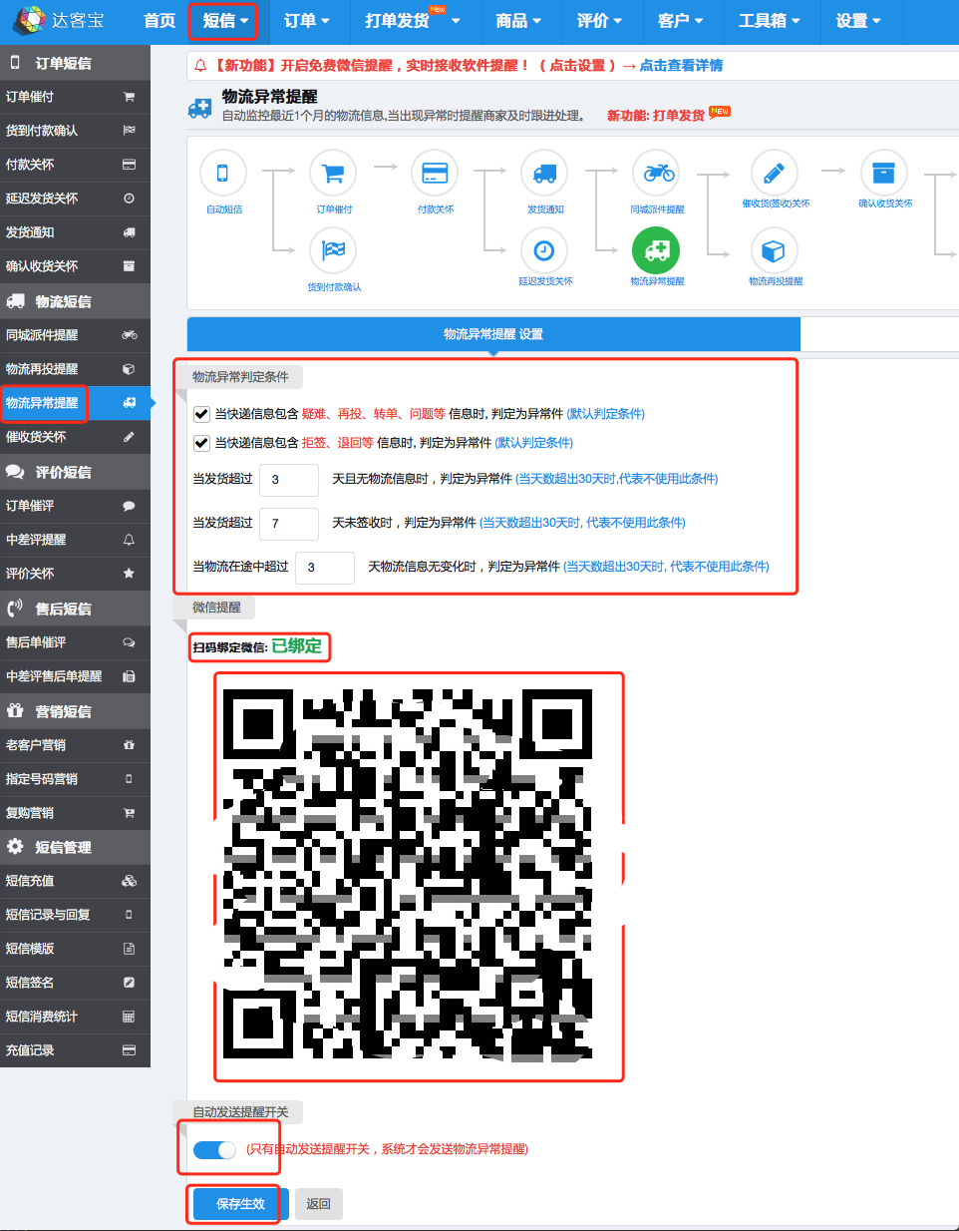Click the 保存生效 button
The width and height of the screenshot is (959, 1231).
[240, 1204]
